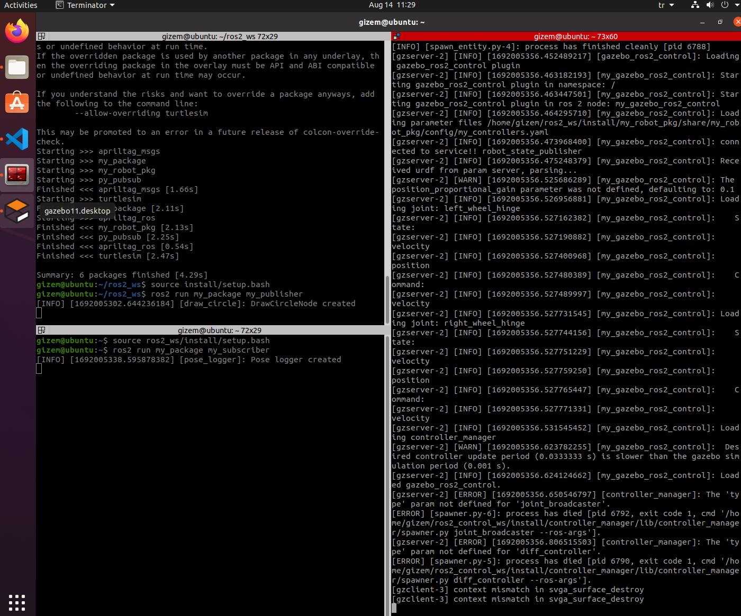Image resolution: width=741 pixels, height=616 pixels.
Task: Click the 'Starting >>> py_pubsub' line
Action: [89, 180]
